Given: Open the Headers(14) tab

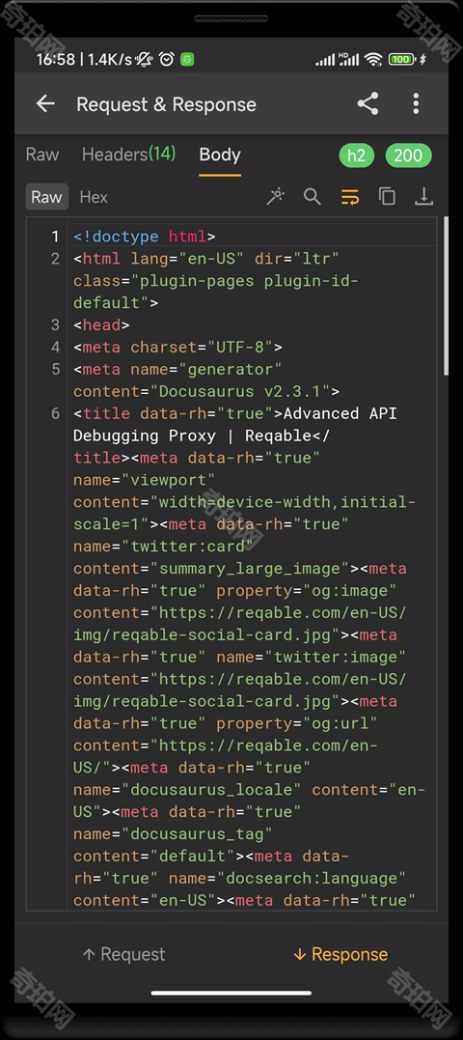Looking at the screenshot, I should [128, 155].
